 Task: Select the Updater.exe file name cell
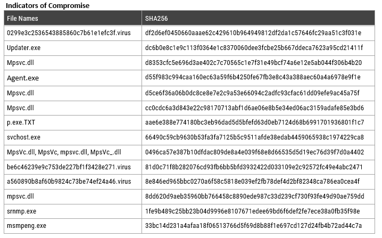[73, 48]
